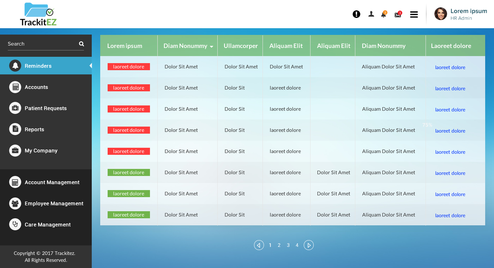The width and height of the screenshot is (494, 268).
Task: Click the TrackitEZ logo
Action: point(38,14)
